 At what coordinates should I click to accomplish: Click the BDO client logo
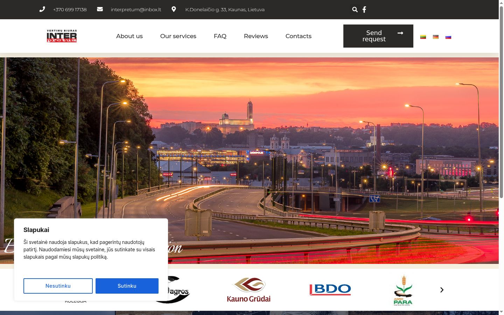tap(330, 289)
